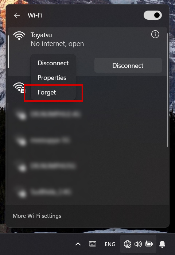Viewport: 175px width, 255px height.
Task: Open the touch keyboard tray icon
Action: tap(93, 244)
